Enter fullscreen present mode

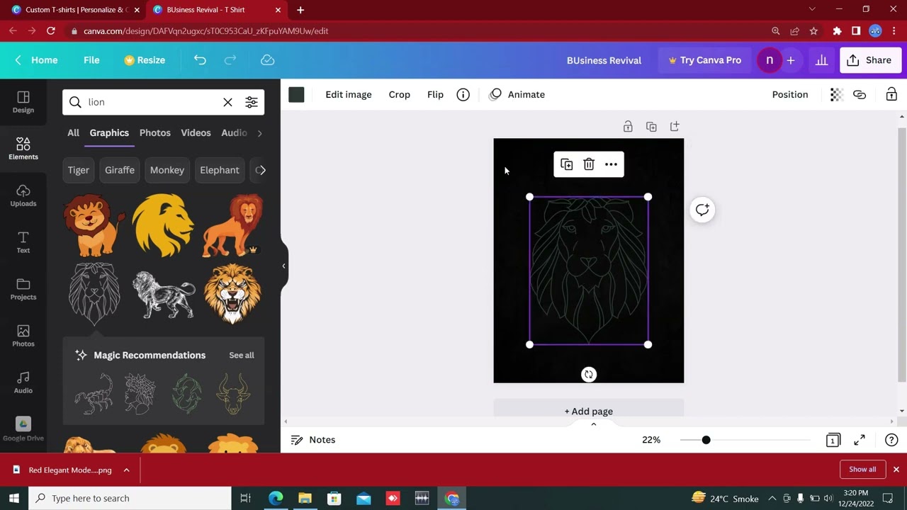tap(860, 440)
